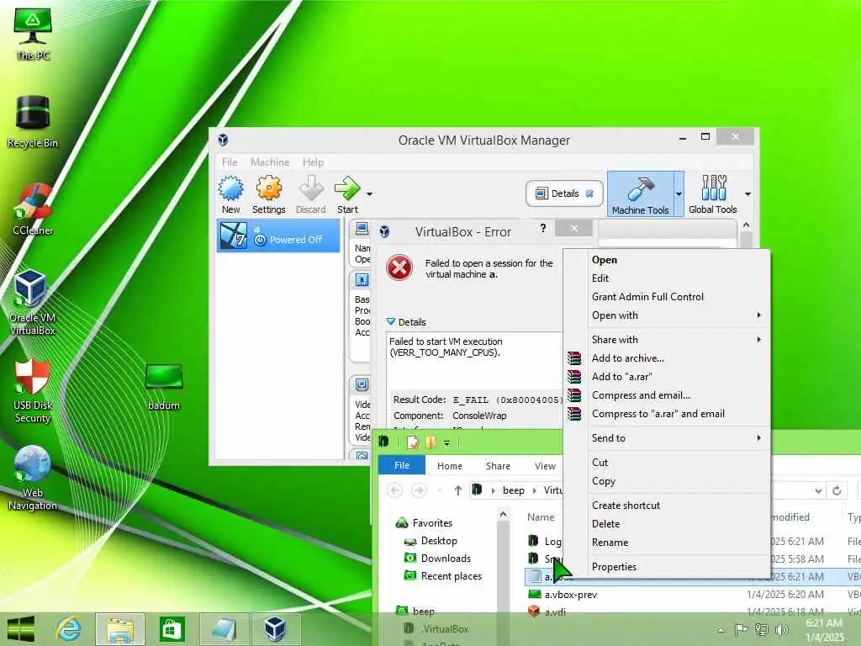Open Web Navigation desktop shortcut
Screen dimensions: 861x646
coord(33,479)
